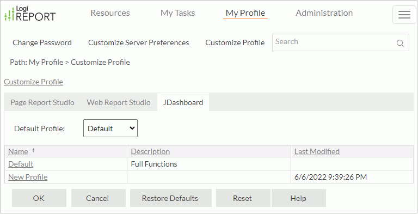Open Change Password submenu
The width and height of the screenshot is (418, 214).
(x=42, y=42)
